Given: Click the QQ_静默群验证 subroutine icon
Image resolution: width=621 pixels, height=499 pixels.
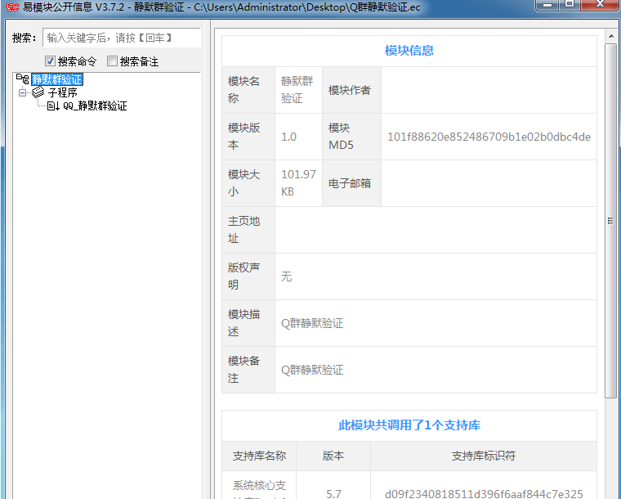Looking at the screenshot, I should [53, 106].
